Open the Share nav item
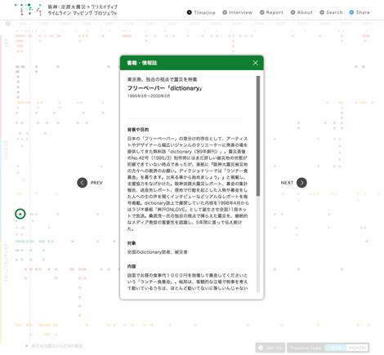Viewport: 384px width, 355px height. click(359, 12)
